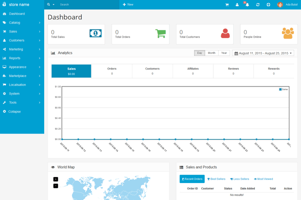Open the top bar shopping cart icon

click(227, 4)
